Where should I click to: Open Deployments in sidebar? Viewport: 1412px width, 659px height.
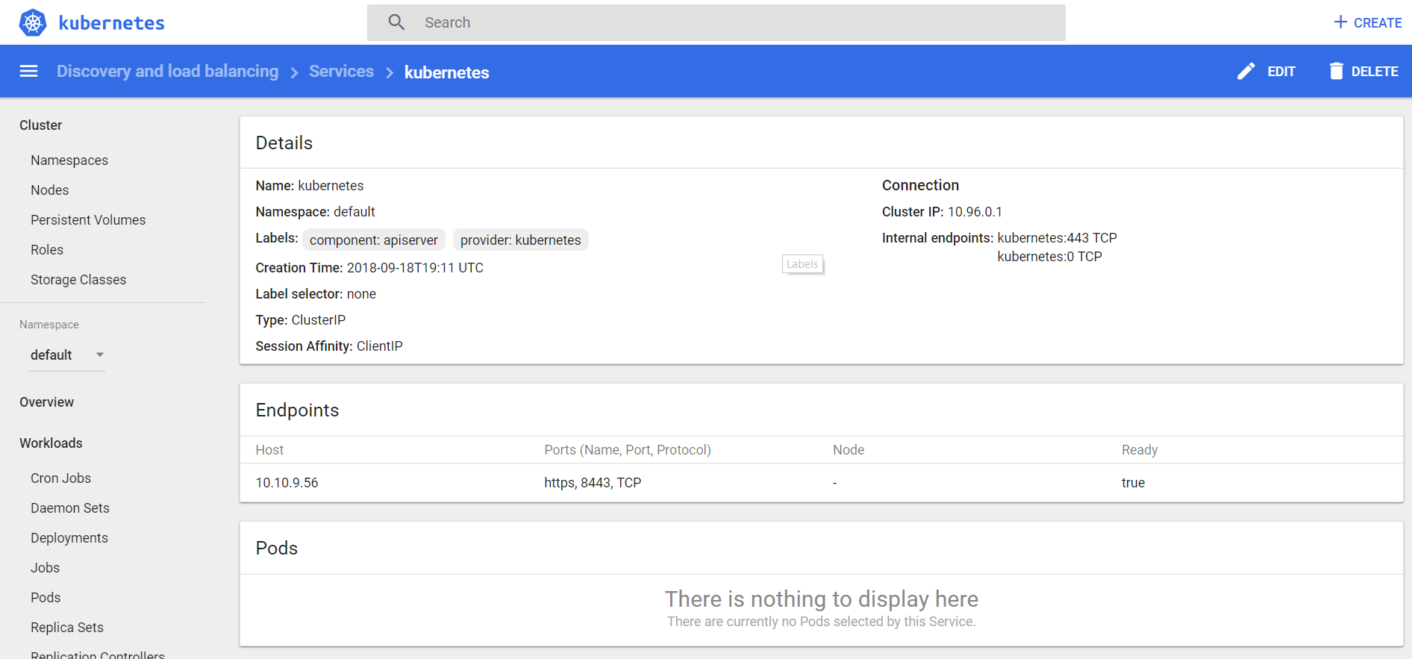click(69, 538)
